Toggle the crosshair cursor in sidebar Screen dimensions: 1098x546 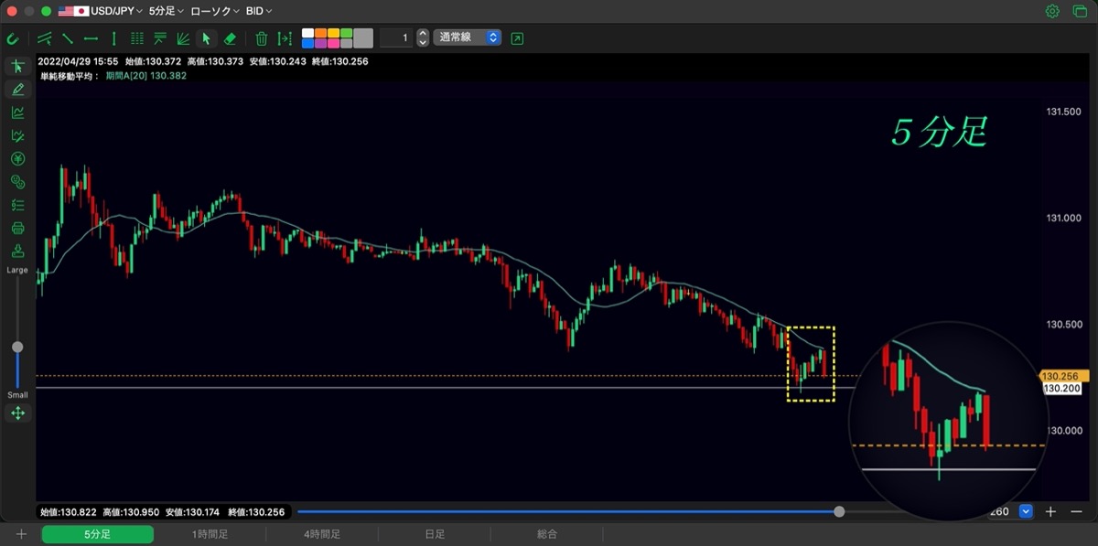click(x=17, y=67)
